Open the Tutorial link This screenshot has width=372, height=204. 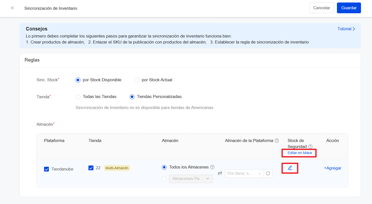click(x=346, y=29)
